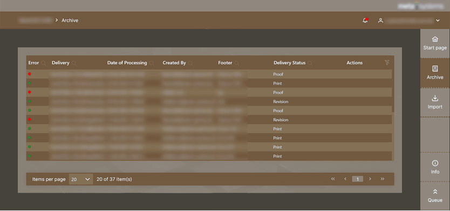The height and width of the screenshot is (211, 450).
Task: Click the Date of Processing header
Action: [x=127, y=62]
